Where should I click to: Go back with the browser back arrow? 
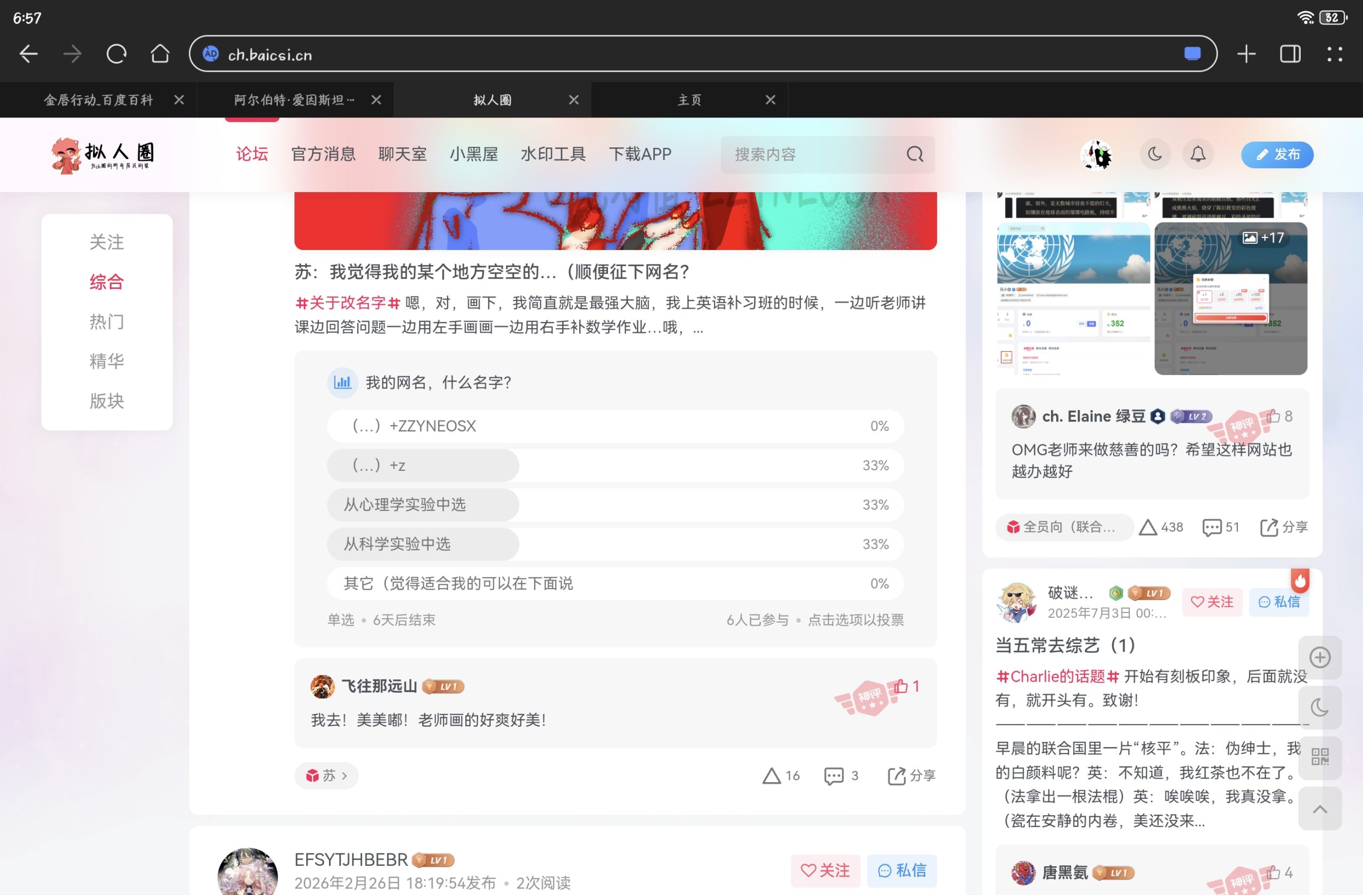[29, 54]
